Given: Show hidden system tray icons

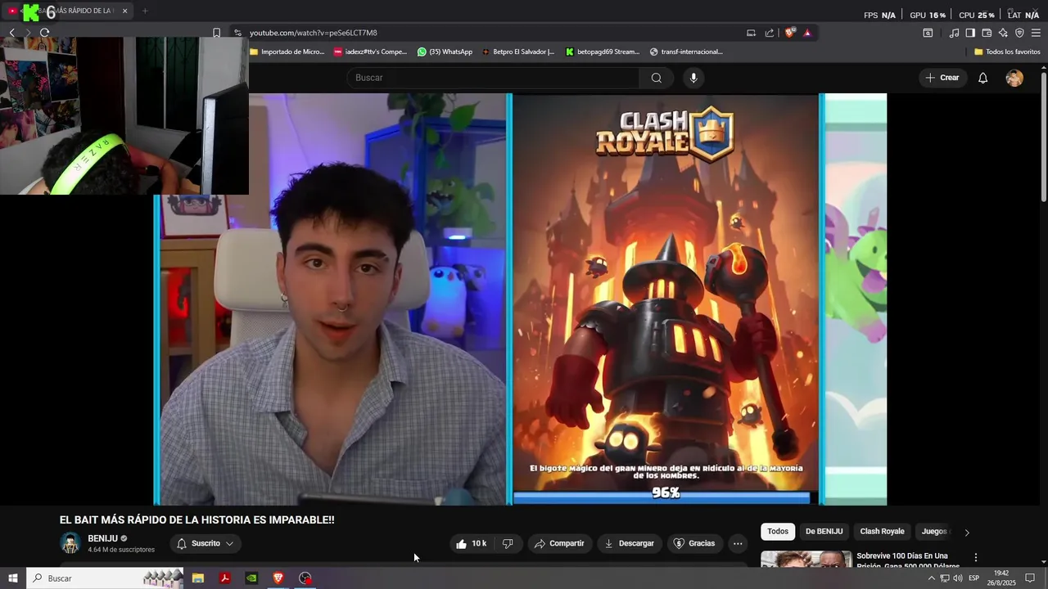Looking at the screenshot, I should [x=931, y=578].
